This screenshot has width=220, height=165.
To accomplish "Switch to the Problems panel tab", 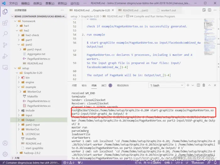I will 74,85.
